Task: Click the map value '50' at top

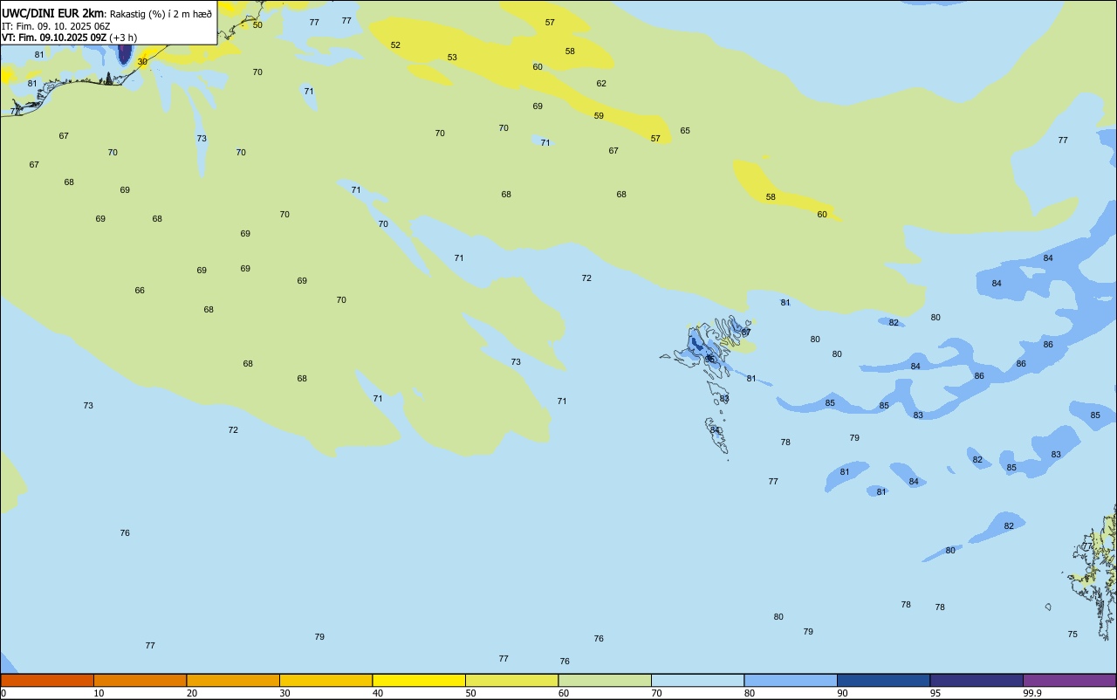Action: [257, 25]
